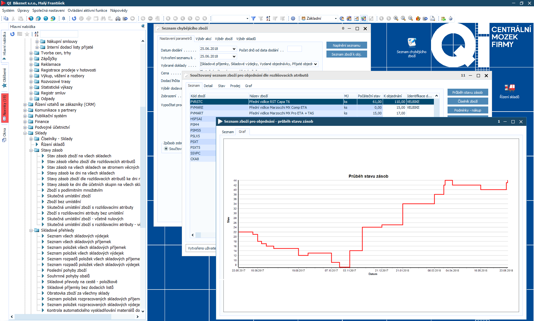Click the blue filter funnel toolbar icon

(x=253, y=18)
